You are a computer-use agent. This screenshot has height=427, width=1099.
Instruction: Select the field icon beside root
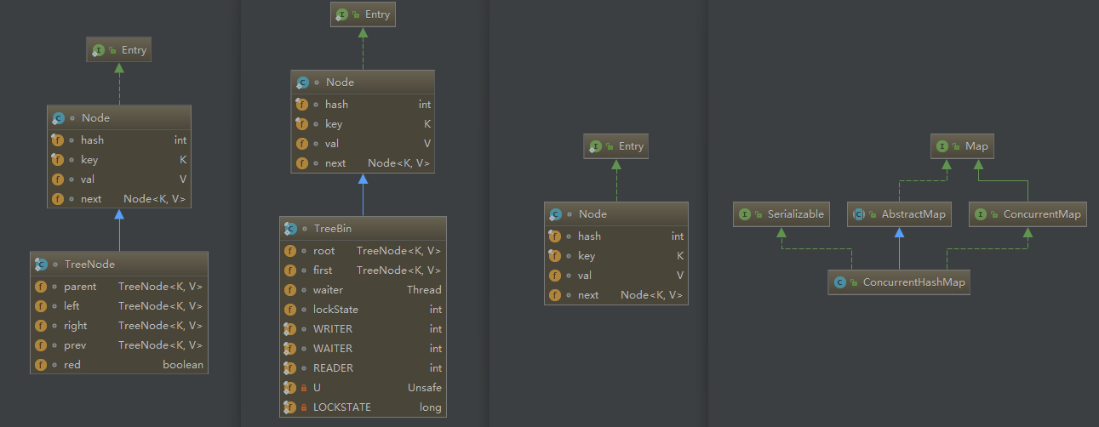pos(290,251)
